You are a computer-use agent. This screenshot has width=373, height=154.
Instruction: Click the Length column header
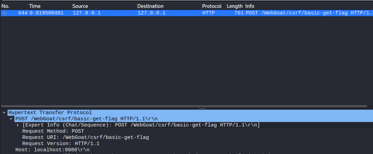click(234, 6)
